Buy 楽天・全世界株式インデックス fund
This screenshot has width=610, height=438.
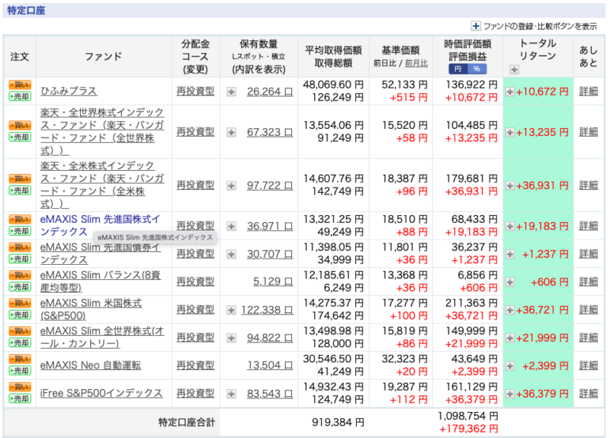(20, 126)
